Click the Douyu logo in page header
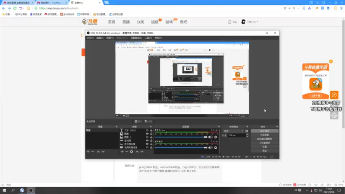Screen dimensions: 345x194 coord(91,22)
